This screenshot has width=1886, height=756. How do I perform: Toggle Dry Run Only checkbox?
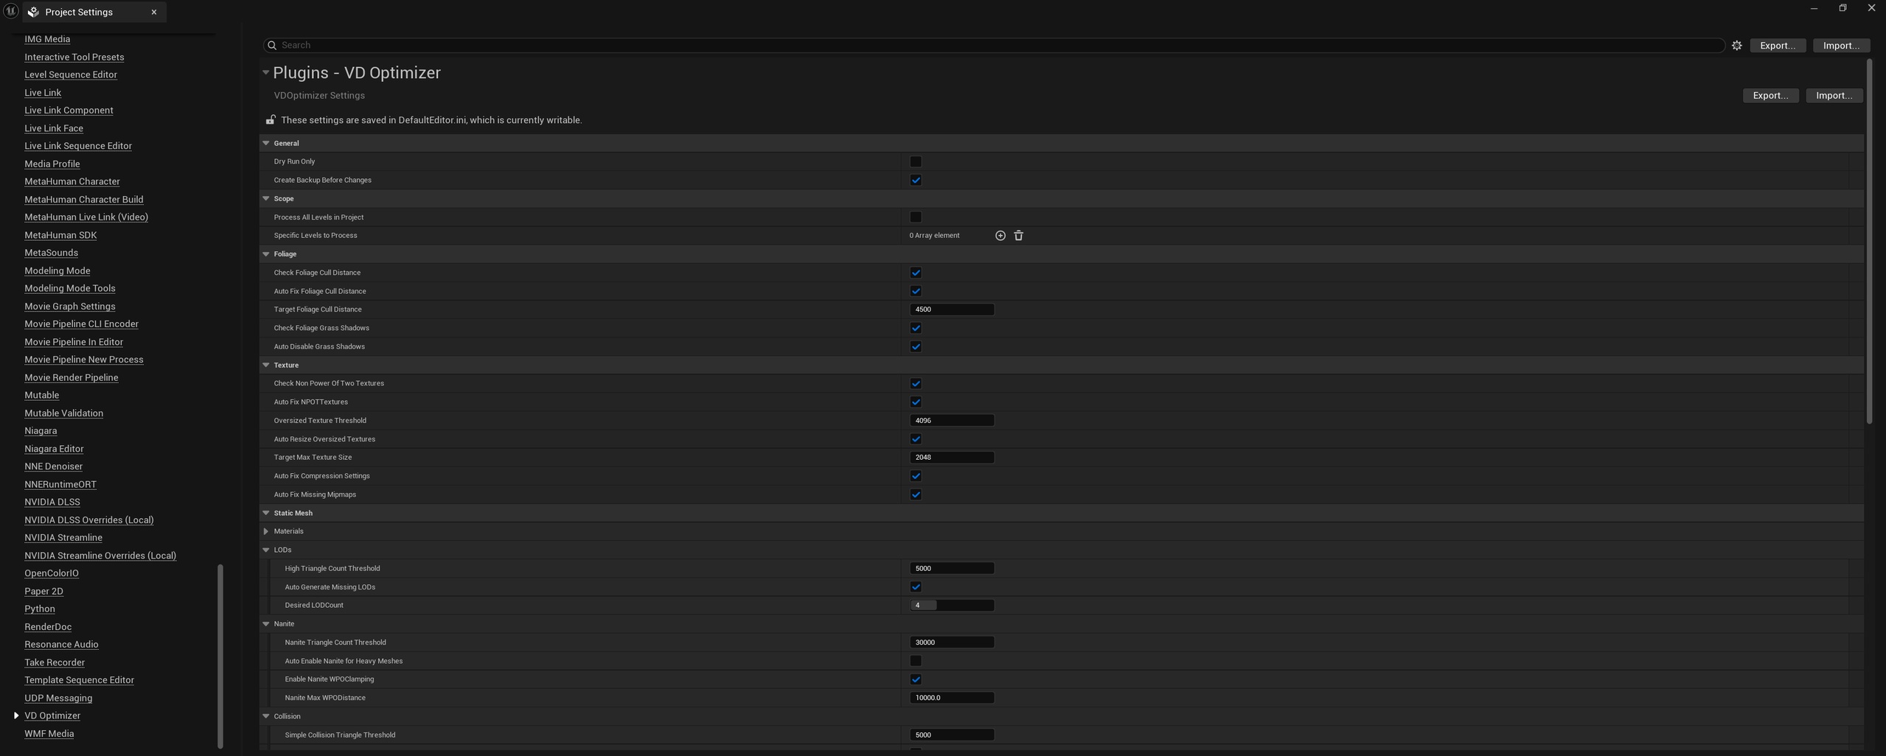click(916, 161)
